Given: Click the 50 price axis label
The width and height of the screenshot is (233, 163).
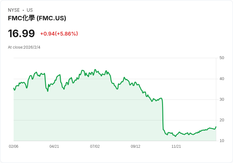Looking at the screenshot, I should tap(222, 58).
